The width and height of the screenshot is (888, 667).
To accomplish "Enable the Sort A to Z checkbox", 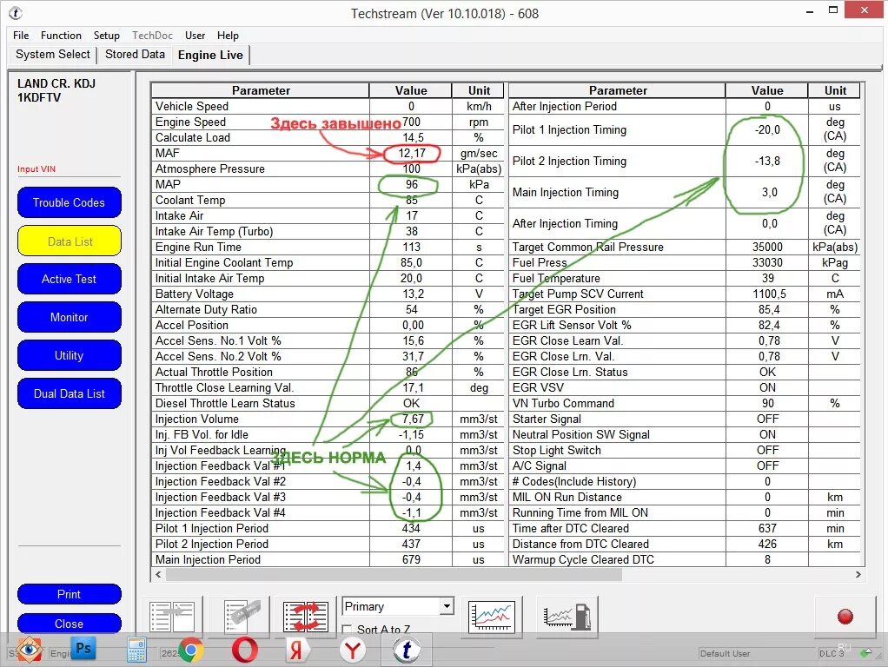I will pos(348,629).
